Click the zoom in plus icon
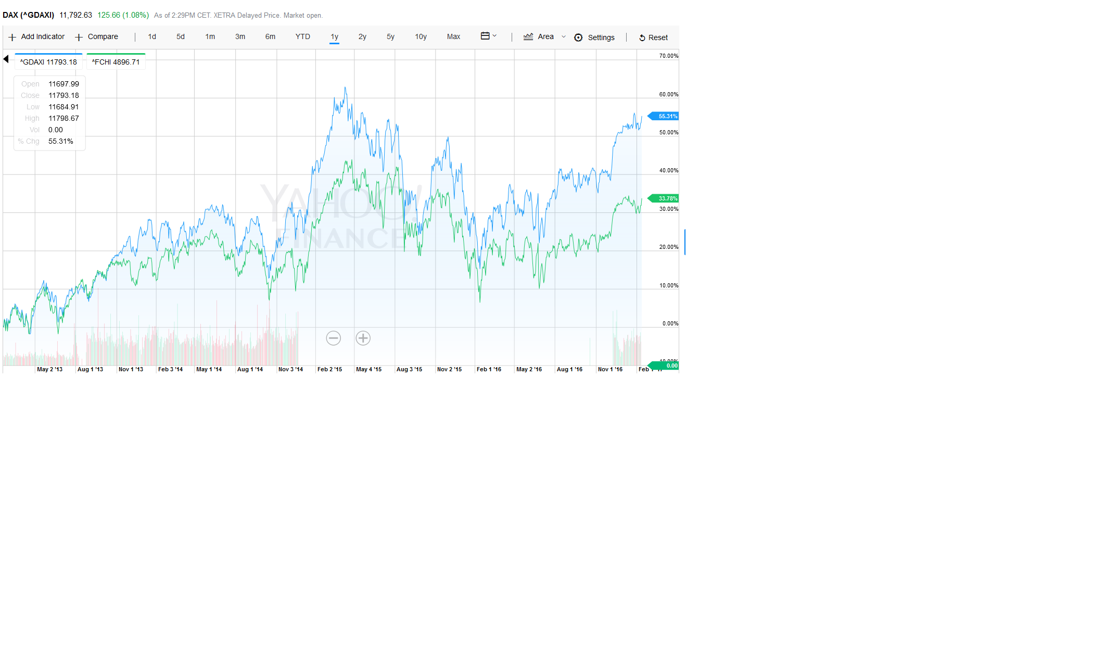Image resolution: width=1093 pixels, height=654 pixels. point(363,338)
